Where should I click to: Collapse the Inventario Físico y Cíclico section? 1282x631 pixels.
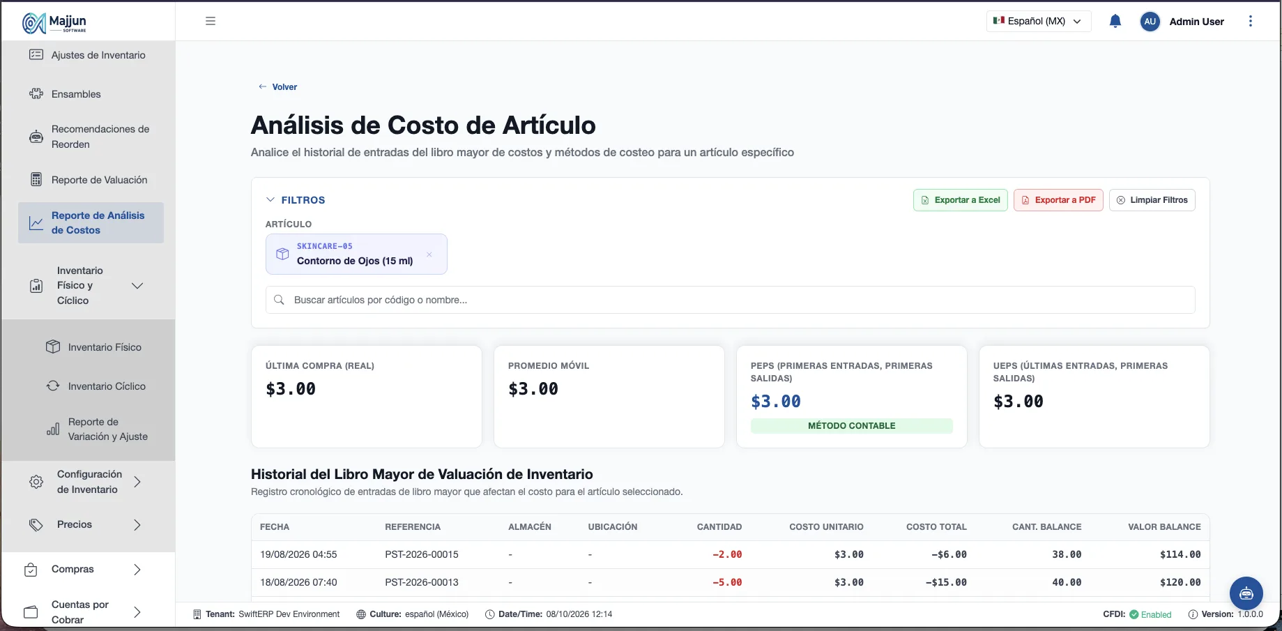coord(137,285)
